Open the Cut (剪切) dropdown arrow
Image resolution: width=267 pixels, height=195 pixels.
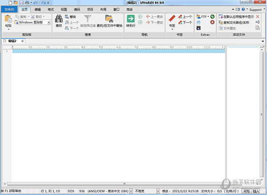(x=44, y=16)
